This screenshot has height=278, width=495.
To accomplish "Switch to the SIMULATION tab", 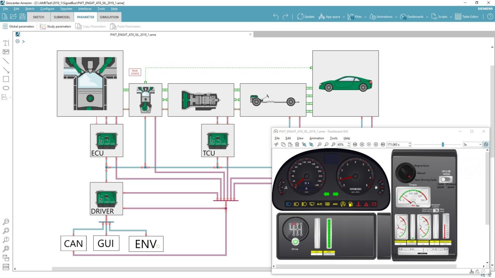I will click(x=109, y=17).
